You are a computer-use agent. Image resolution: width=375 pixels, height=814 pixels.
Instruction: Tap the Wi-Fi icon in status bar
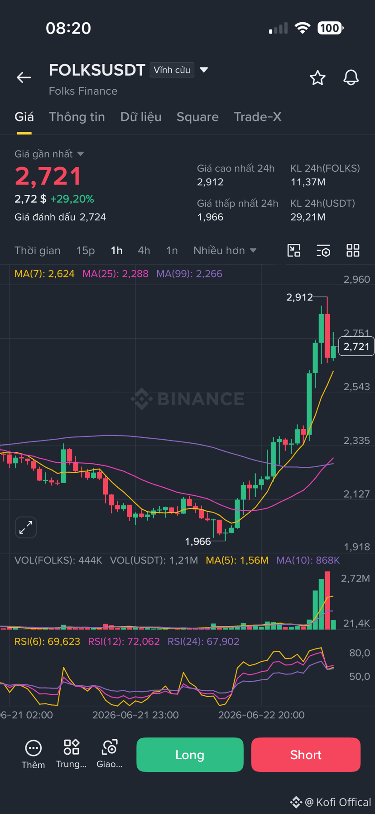(x=302, y=28)
